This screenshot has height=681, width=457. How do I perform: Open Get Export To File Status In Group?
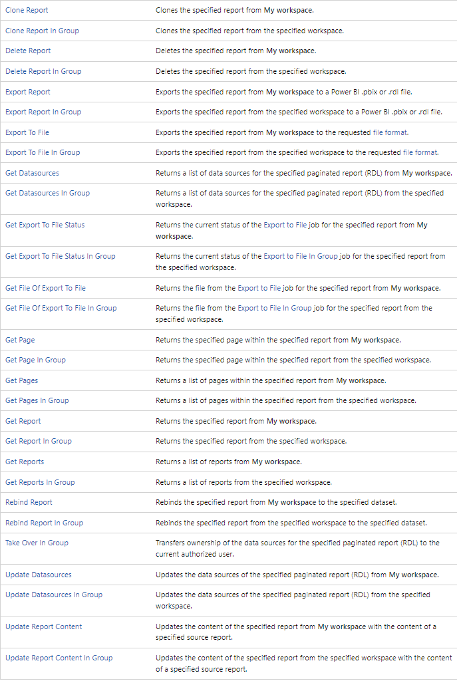click(60, 256)
